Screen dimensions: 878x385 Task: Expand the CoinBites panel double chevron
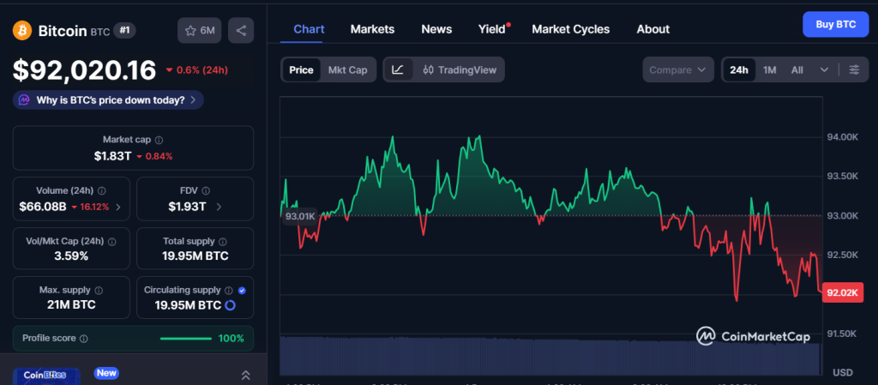click(245, 375)
